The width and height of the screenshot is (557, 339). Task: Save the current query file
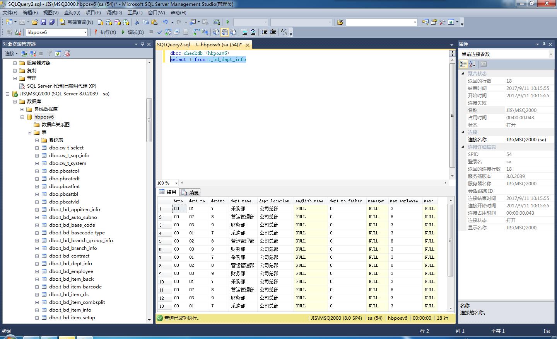[x=43, y=22]
